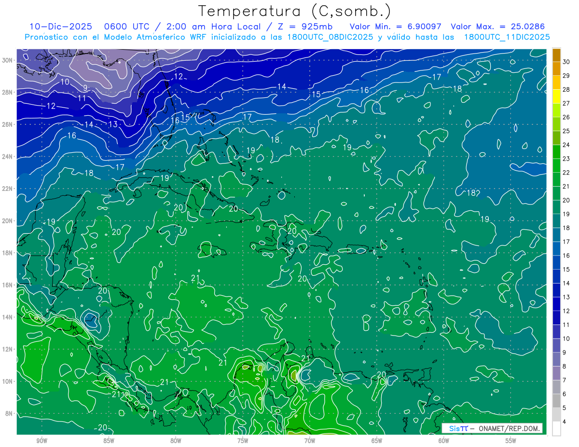Click the 26N latitude axis label

[x=8, y=124]
